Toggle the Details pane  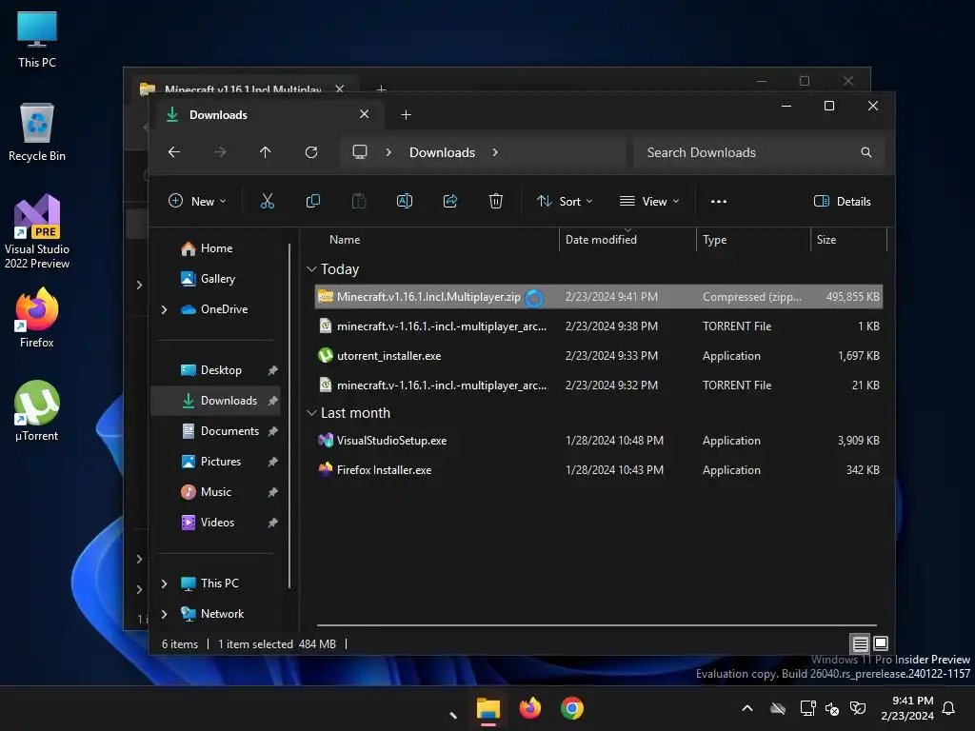click(x=843, y=202)
